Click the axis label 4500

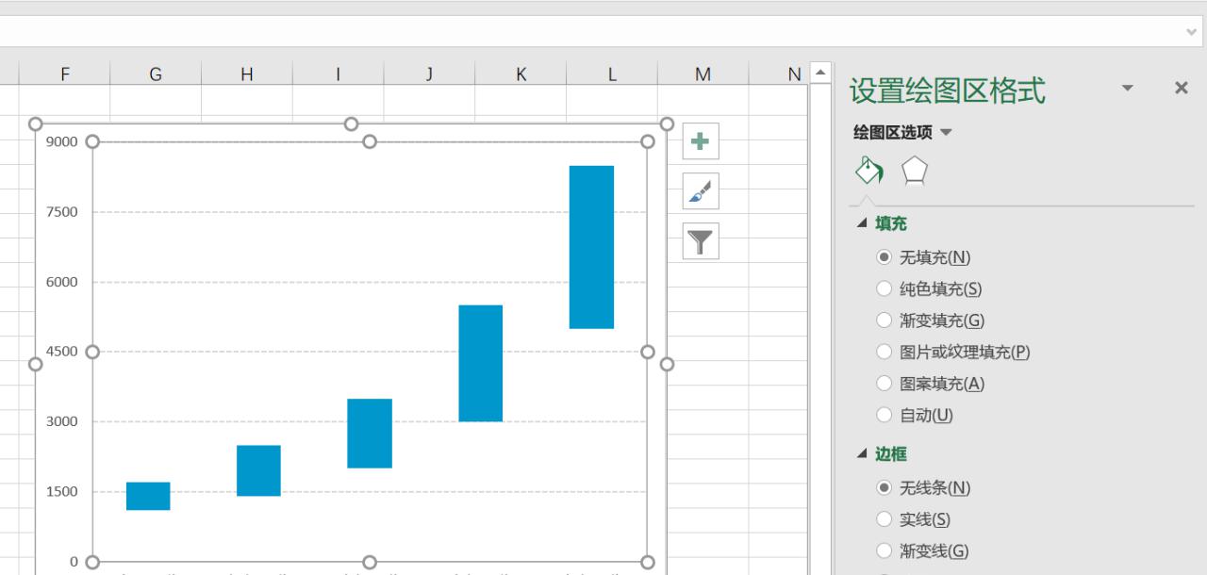tap(62, 352)
